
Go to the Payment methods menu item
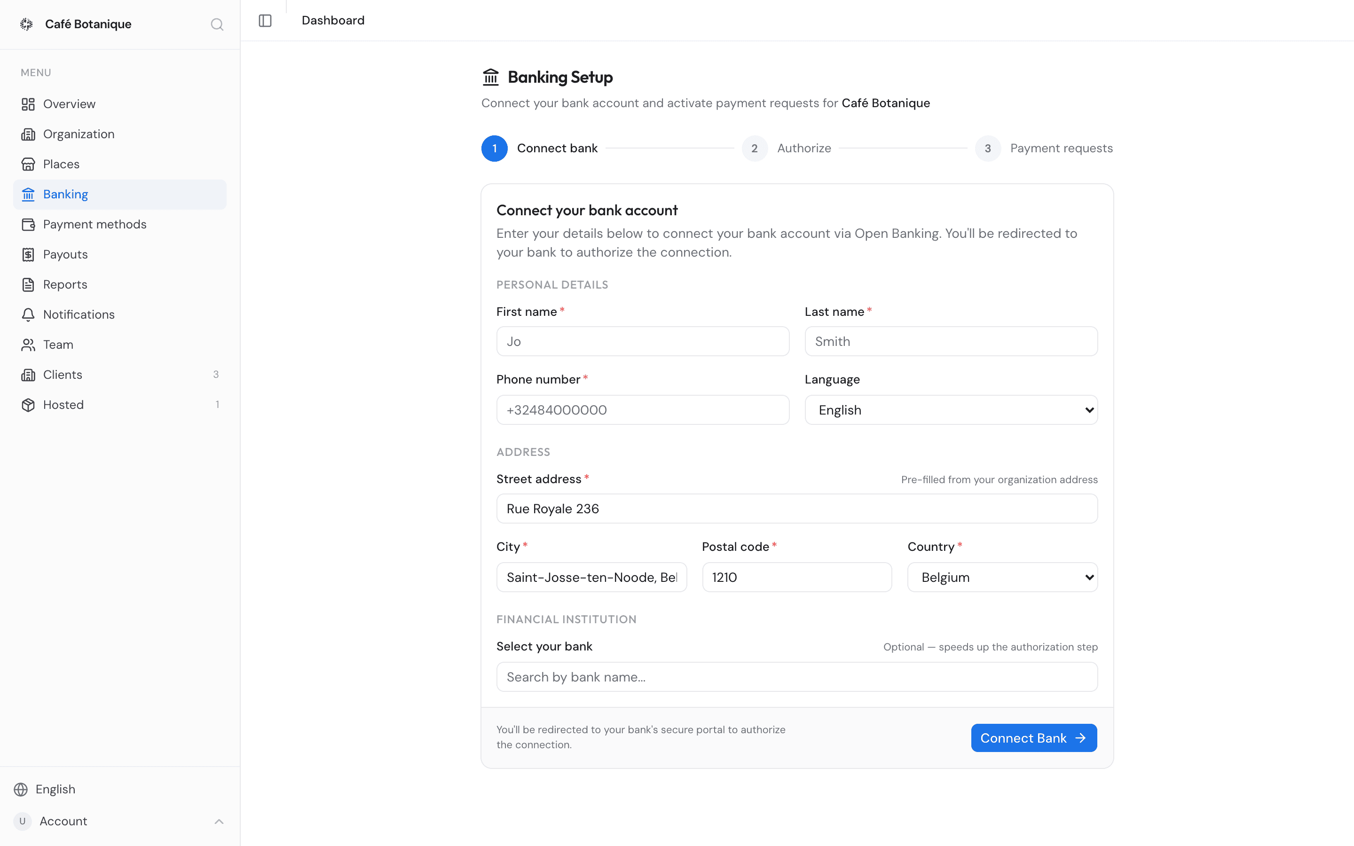pyautogui.click(x=120, y=224)
